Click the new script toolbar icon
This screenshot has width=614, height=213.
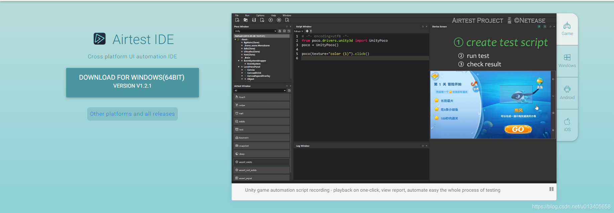coord(237,20)
